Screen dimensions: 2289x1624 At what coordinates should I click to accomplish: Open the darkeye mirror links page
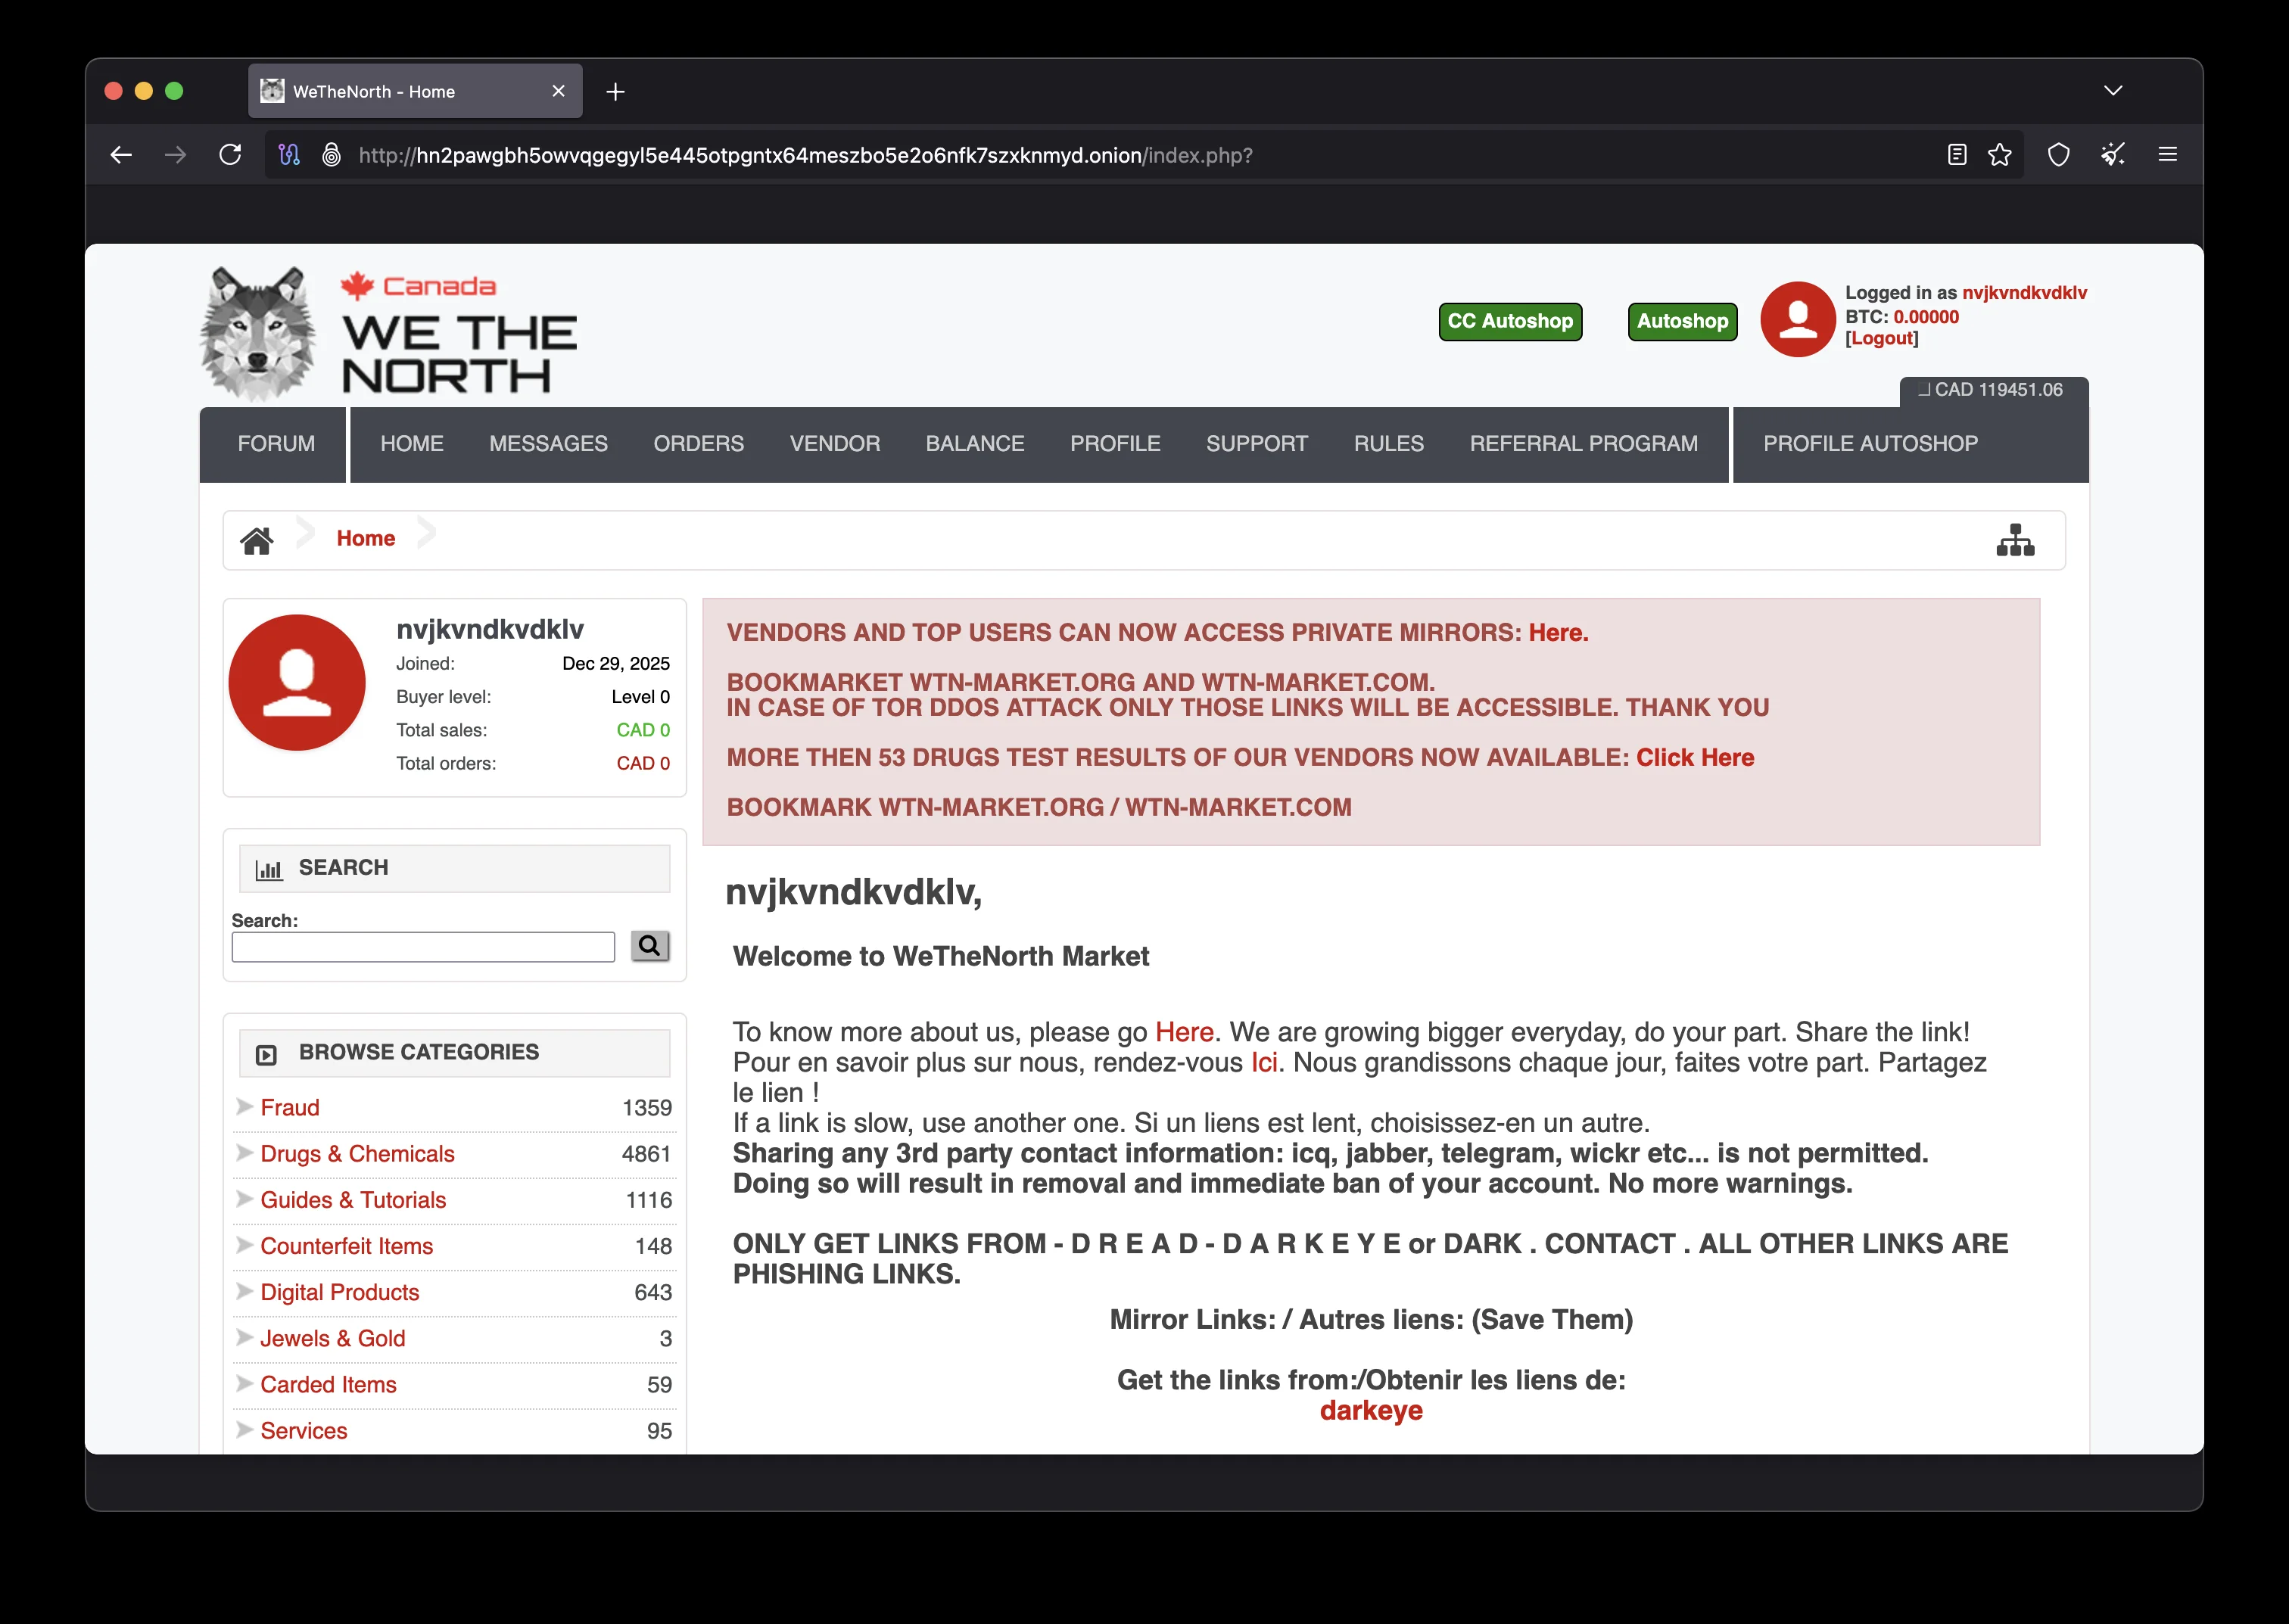tap(1370, 1410)
